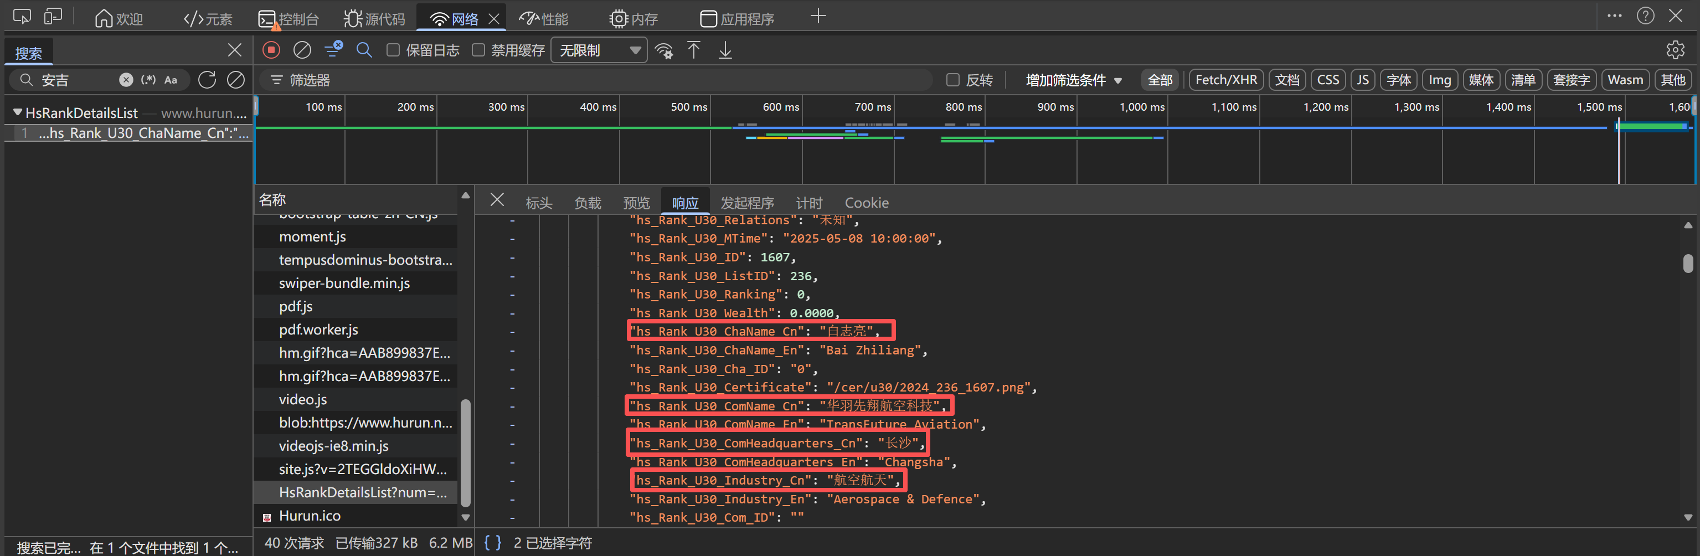The height and width of the screenshot is (556, 1700).
Task: Import HAR file with upload arrow
Action: tap(694, 50)
